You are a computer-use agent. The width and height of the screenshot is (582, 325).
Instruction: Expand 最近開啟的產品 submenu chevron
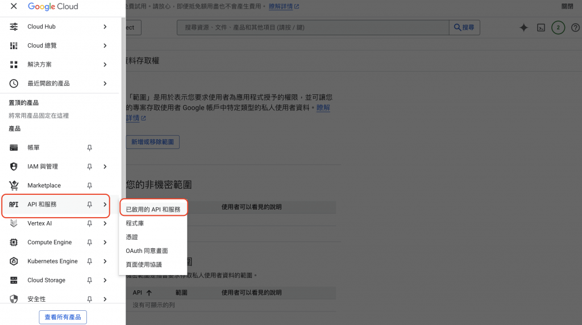[x=105, y=84]
